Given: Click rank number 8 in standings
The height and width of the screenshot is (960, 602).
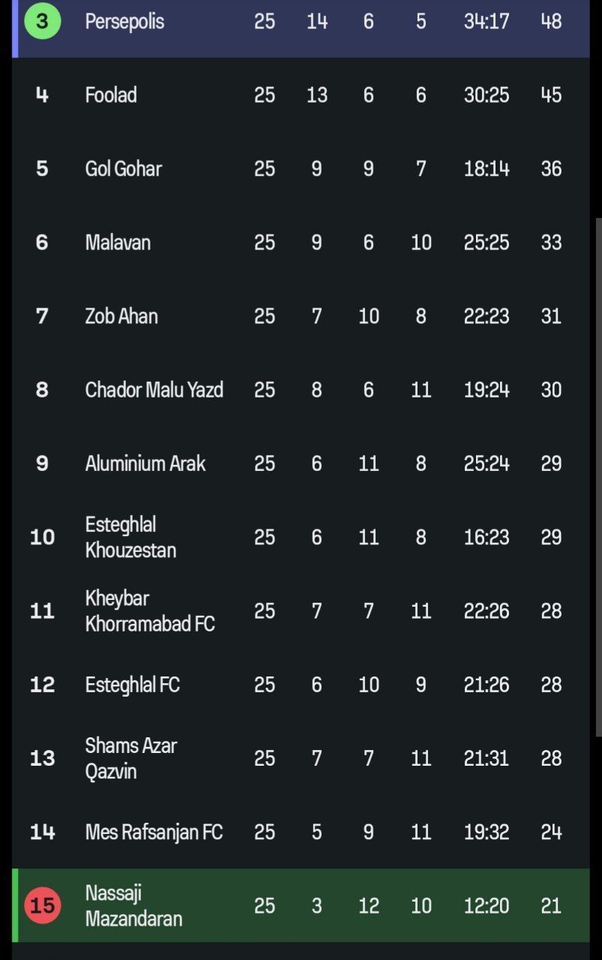Looking at the screenshot, I should tap(42, 390).
